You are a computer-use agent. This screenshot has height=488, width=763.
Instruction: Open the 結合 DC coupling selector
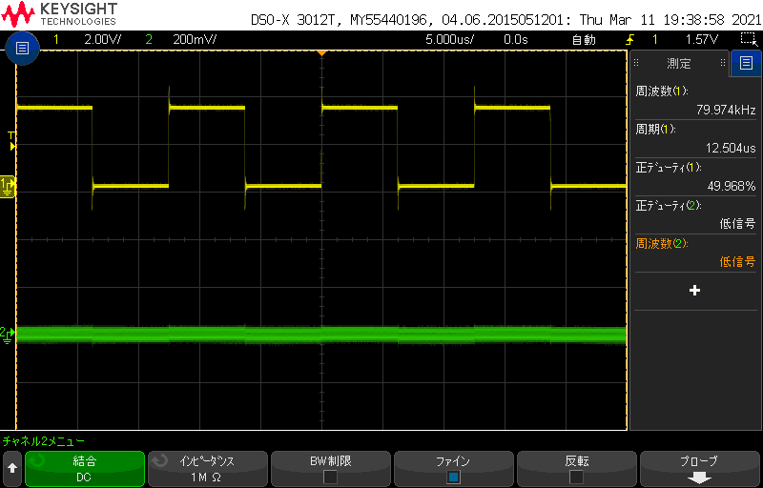pyautogui.click(x=84, y=469)
